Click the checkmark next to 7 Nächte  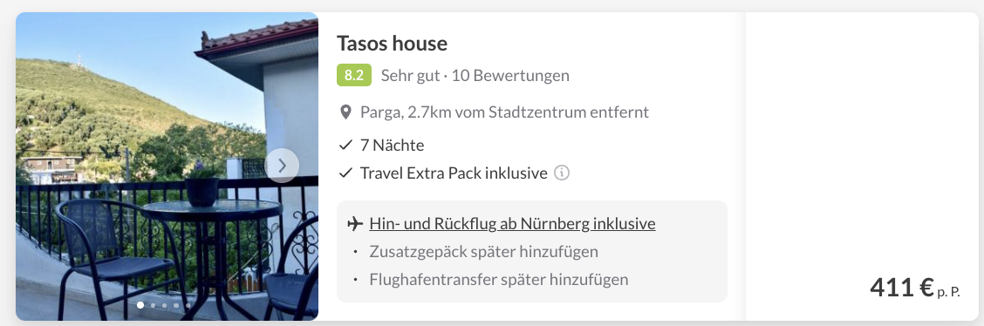click(x=345, y=146)
